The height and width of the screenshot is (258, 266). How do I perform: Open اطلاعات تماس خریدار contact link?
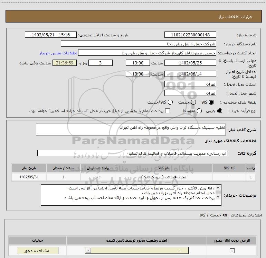58,53
